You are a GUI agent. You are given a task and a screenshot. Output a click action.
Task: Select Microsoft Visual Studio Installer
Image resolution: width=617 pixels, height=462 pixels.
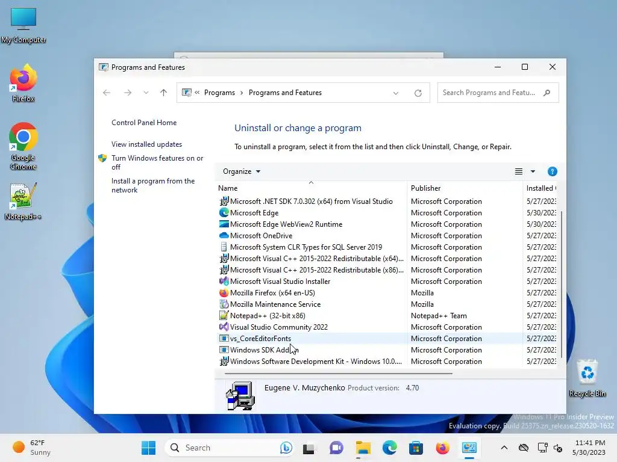tap(387, 281)
